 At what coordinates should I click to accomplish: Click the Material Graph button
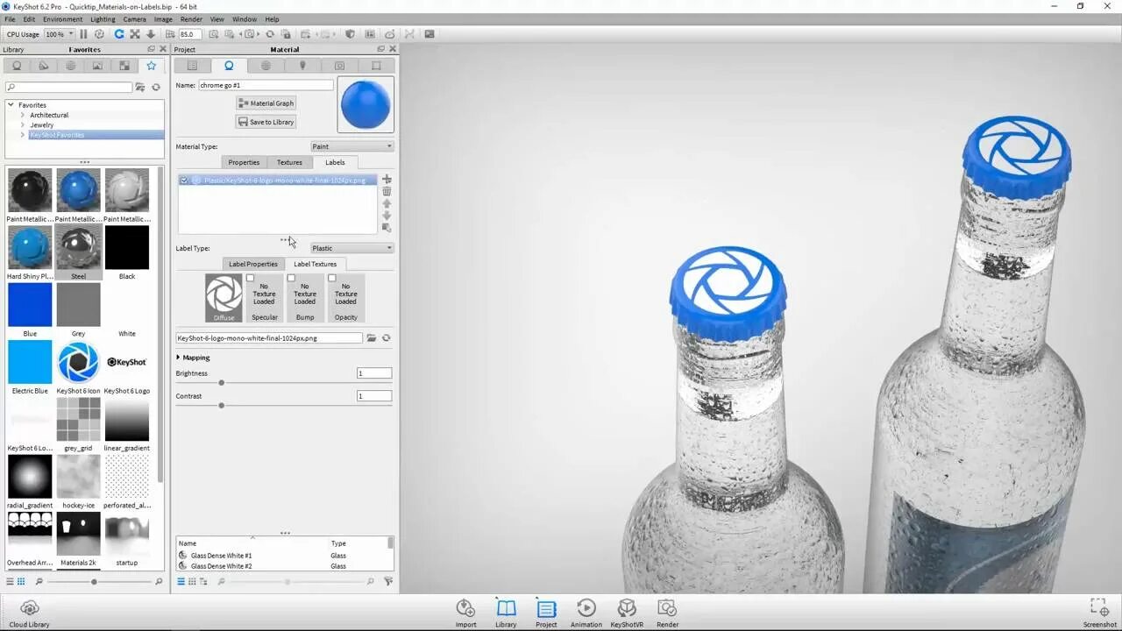click(x=266, y=103)
